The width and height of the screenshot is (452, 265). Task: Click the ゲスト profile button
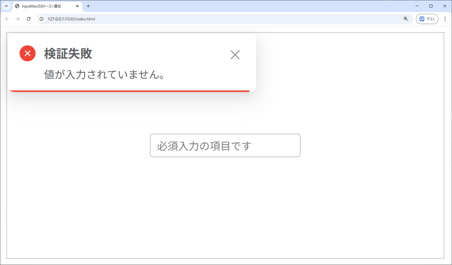pyautogui.click(x=427, y=19)
